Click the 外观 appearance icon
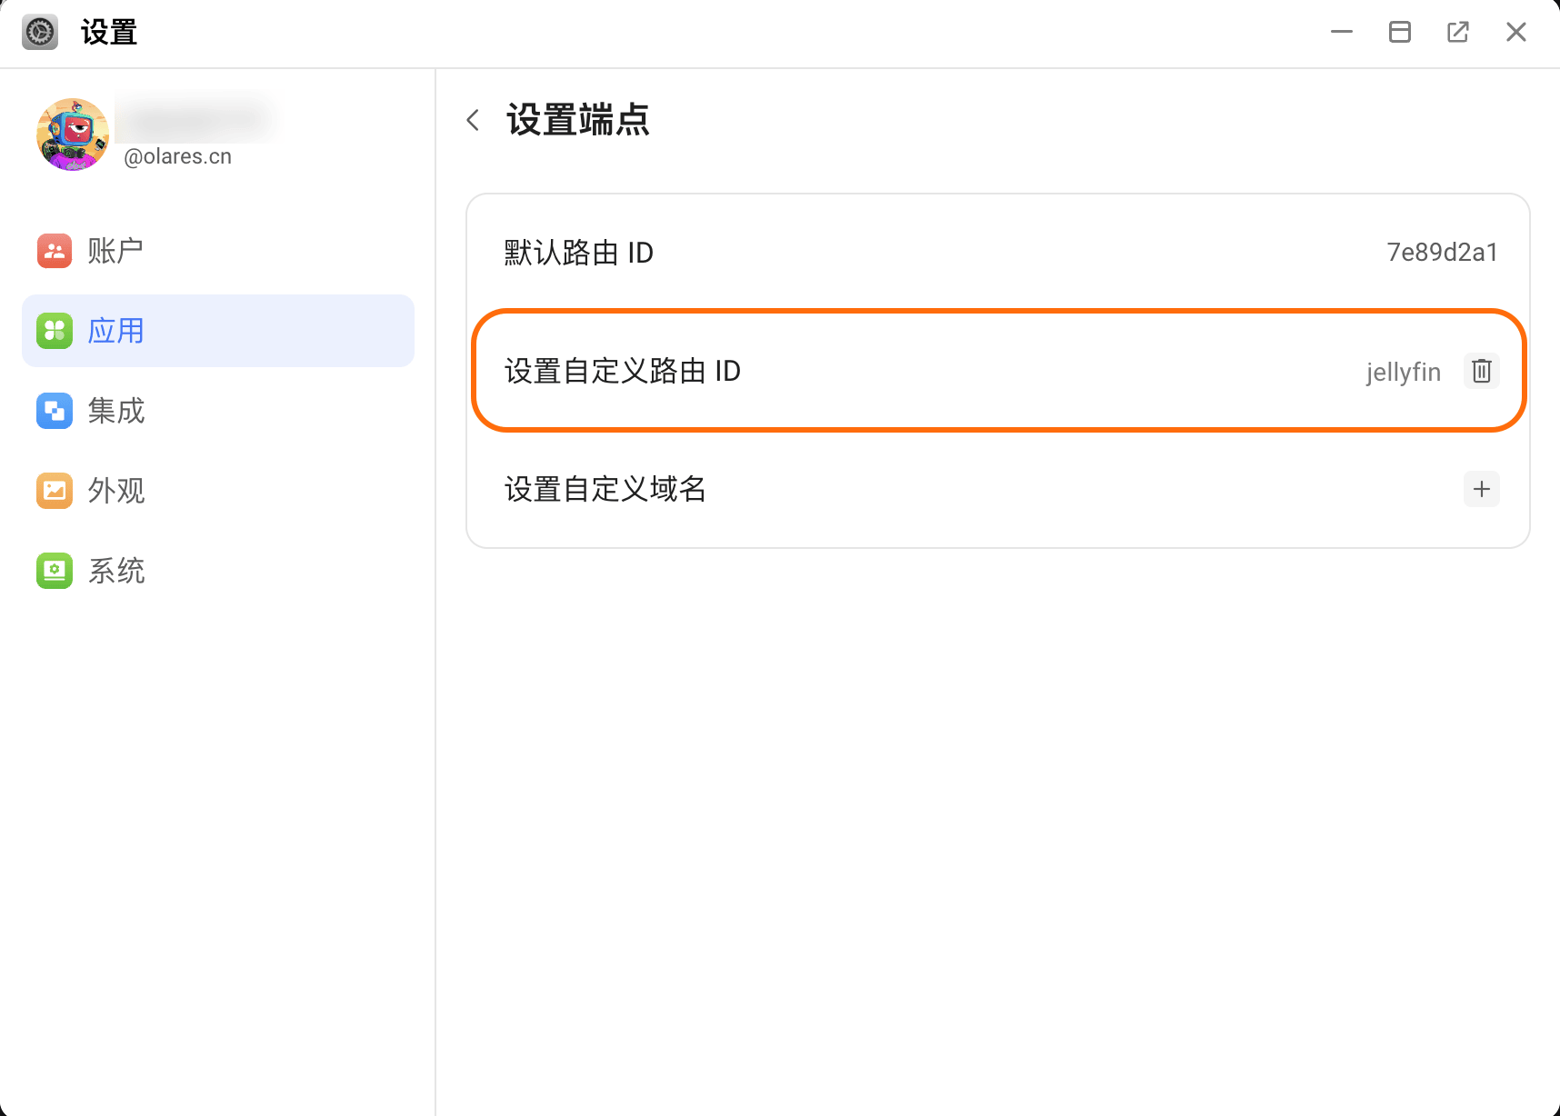This screenshot has height=1116, width=1560. (54, 491)
